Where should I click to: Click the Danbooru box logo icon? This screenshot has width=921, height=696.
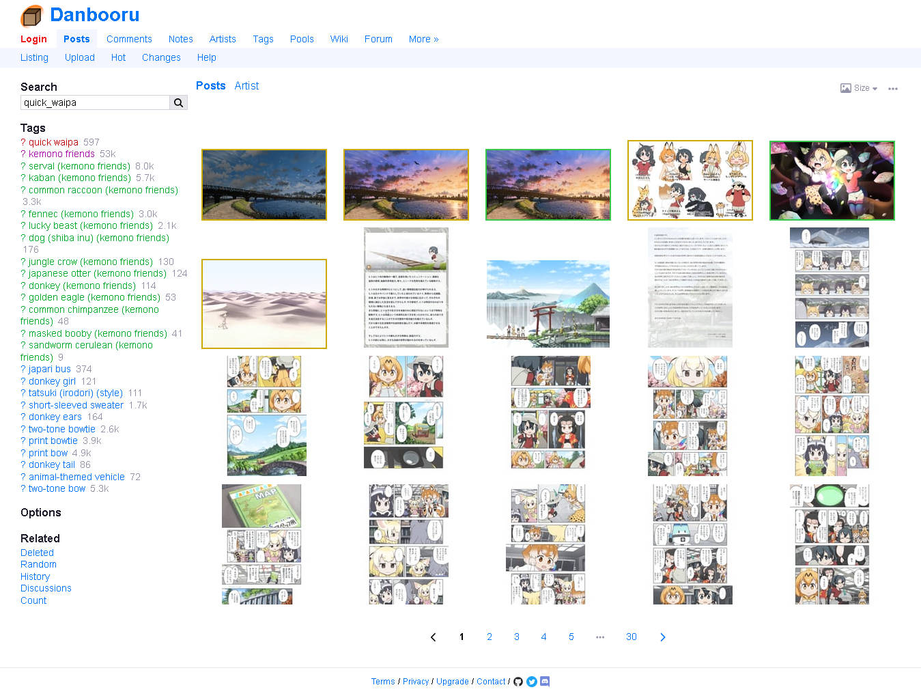31,16
